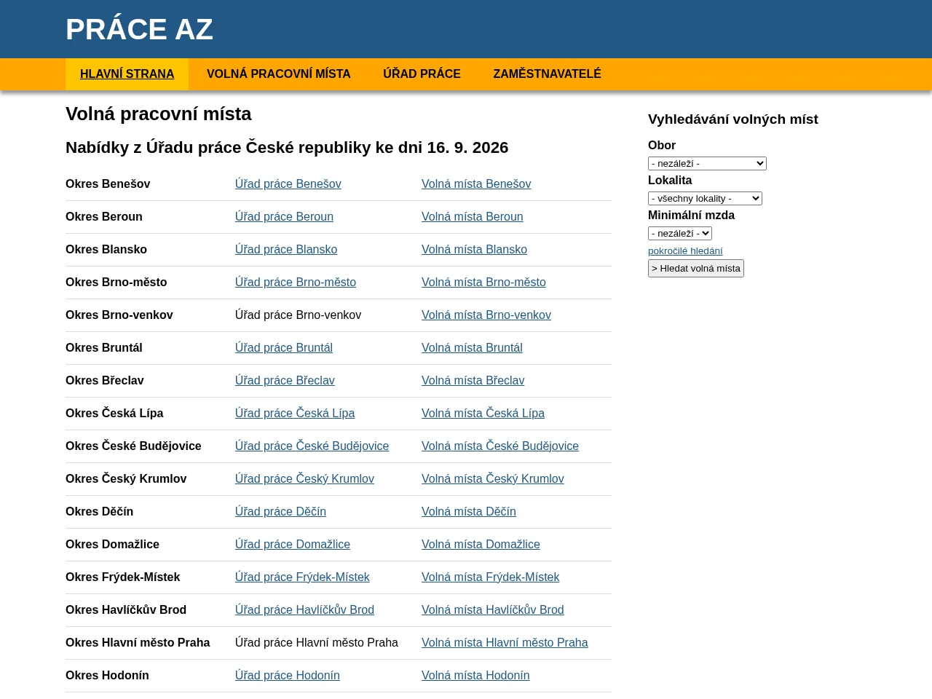Open Volná místa Beroun link
Viewport: 932px width, 699px height.
(x=473, y=217)
